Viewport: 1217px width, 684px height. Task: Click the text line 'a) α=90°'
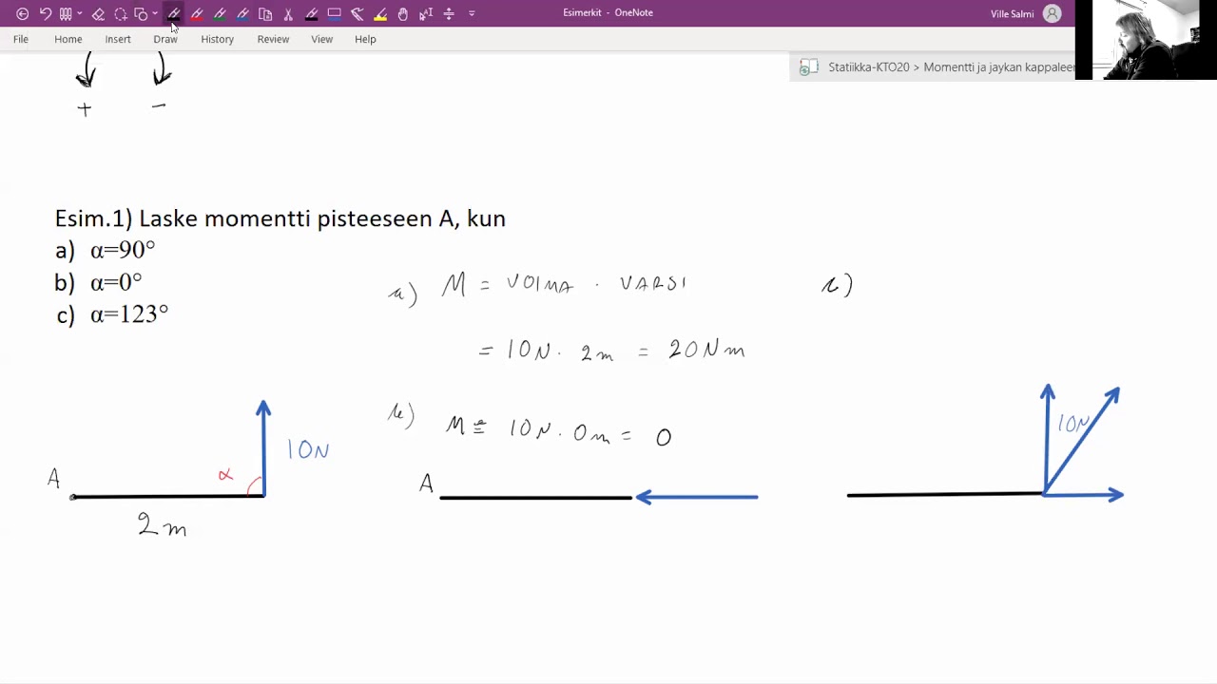[106, 251]
